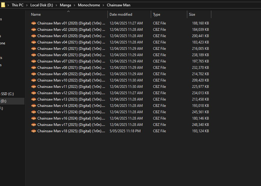Image resolution: width=261 pixels, height=186 pixels.
Task: Click the Chainsaw Man breadcrumb segment
Action: point(119,5)
